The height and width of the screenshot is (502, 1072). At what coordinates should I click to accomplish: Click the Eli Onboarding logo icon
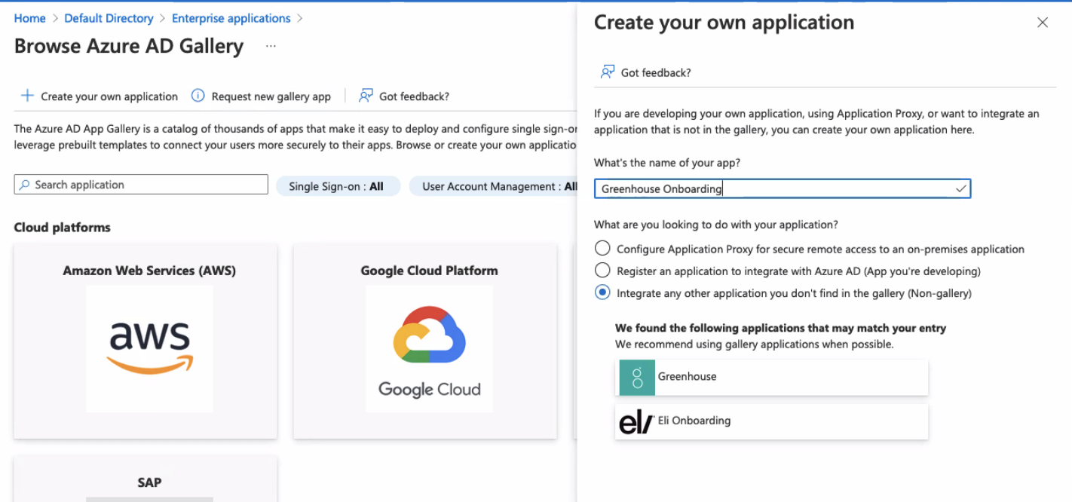[x=636, y=422]
